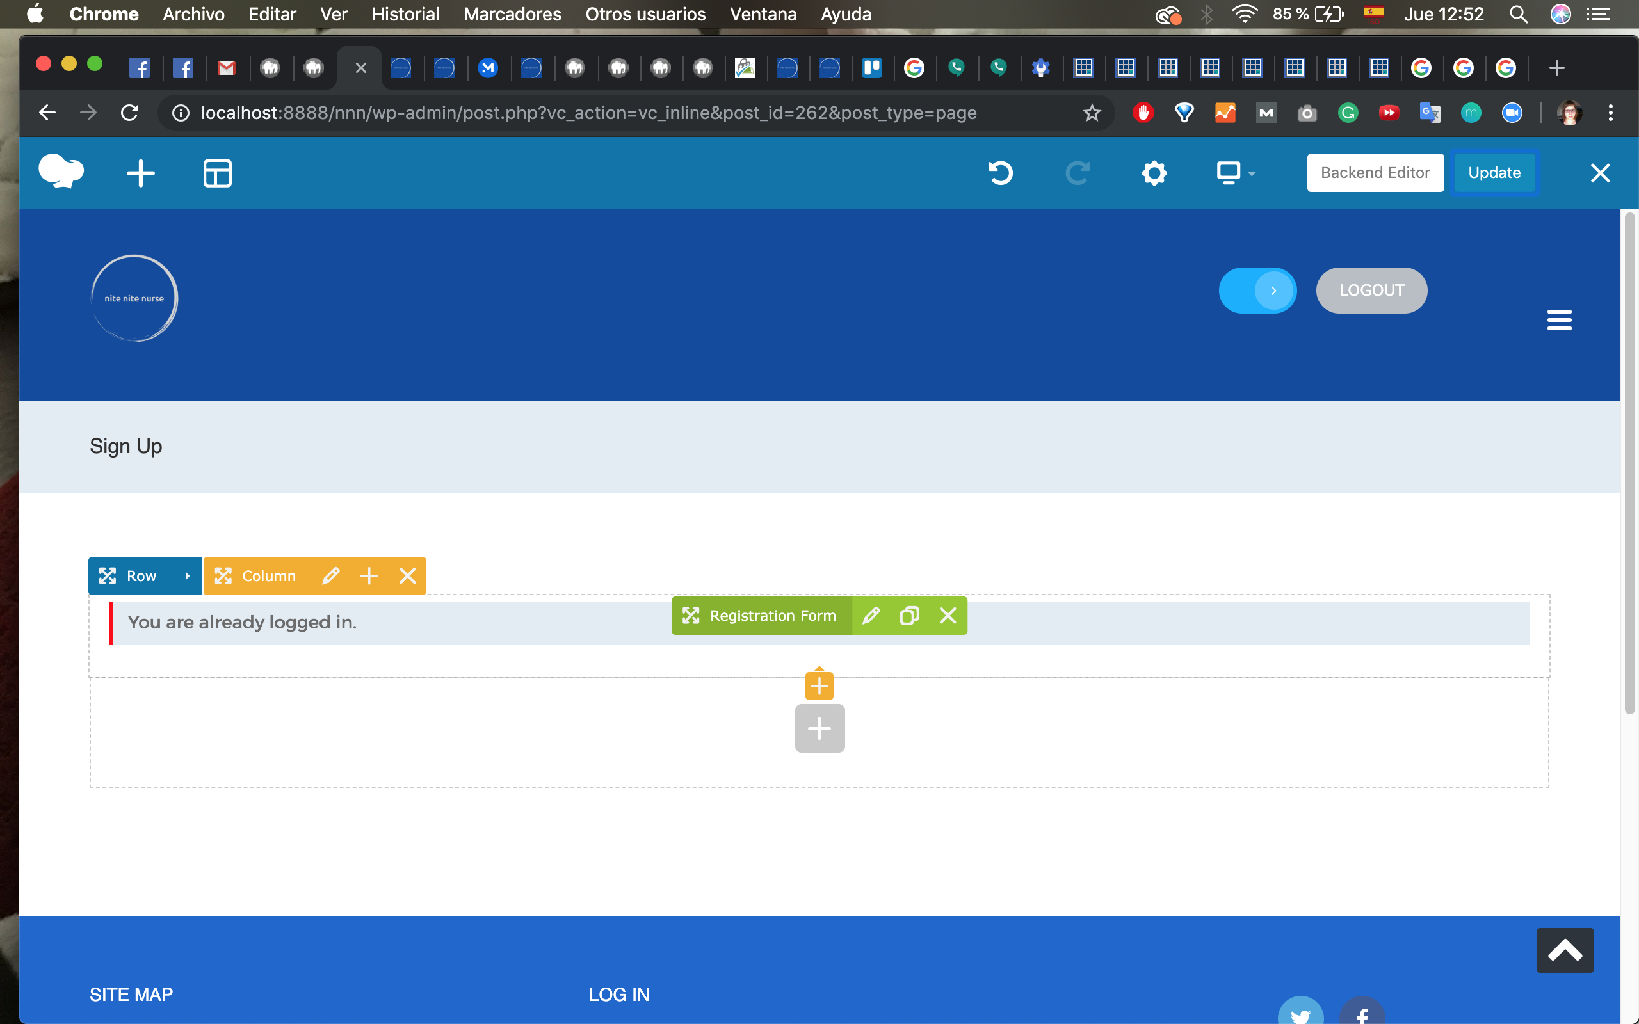Open the hamburger menu in the header
The image size is (1639, 1024).
click(1559, 319)
